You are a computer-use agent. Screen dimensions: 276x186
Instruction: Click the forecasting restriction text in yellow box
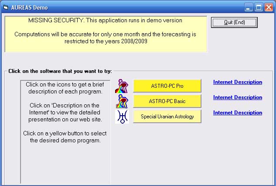105,38
